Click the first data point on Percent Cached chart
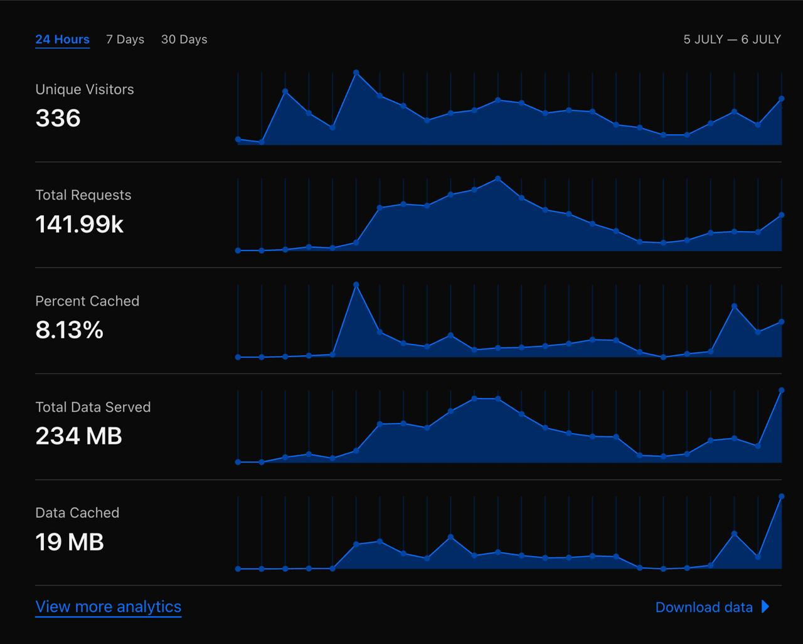The image size is (803, 644). coord(238,357)
